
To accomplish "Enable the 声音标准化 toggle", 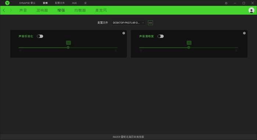I will (x=40, y=36).
